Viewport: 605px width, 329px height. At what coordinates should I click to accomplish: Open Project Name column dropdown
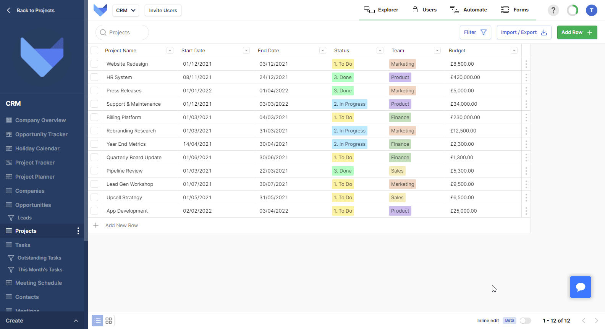pos(170,50)
